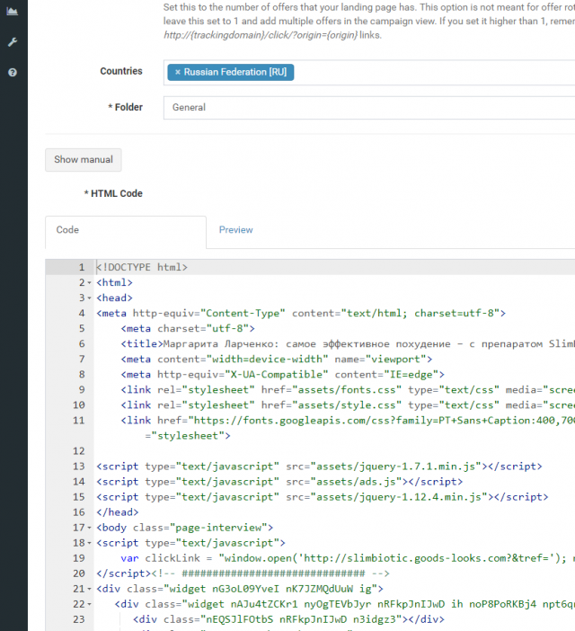Click the DOCTYPE html line in editor
The image size is (575, 631).
142,267
